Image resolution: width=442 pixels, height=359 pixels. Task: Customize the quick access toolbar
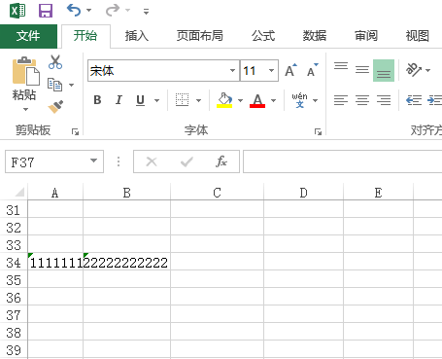pos(146,12)
